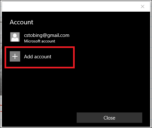This screenshot has height=128, width=152.
Task: Click the Close button
Action: 109,118
